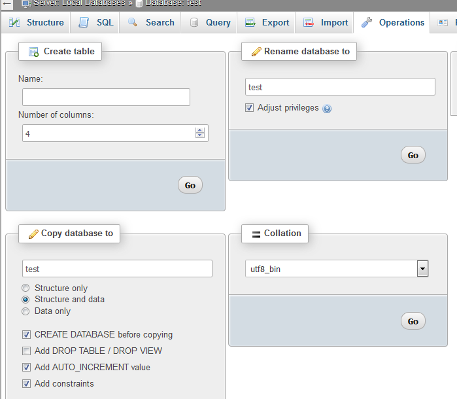Click the Import tab icon
Screen dimensions: 457x399
(309, 22)
